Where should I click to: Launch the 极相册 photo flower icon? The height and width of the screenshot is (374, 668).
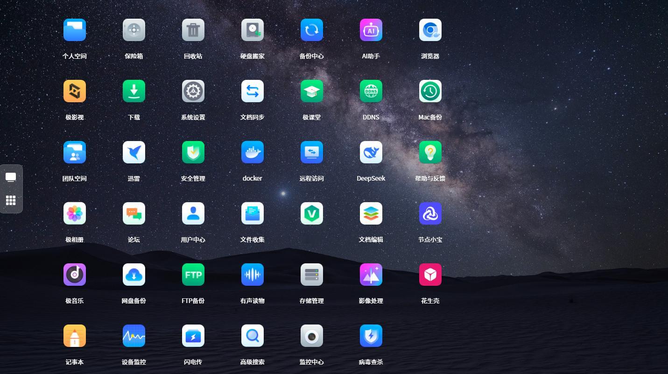point(75,213)
